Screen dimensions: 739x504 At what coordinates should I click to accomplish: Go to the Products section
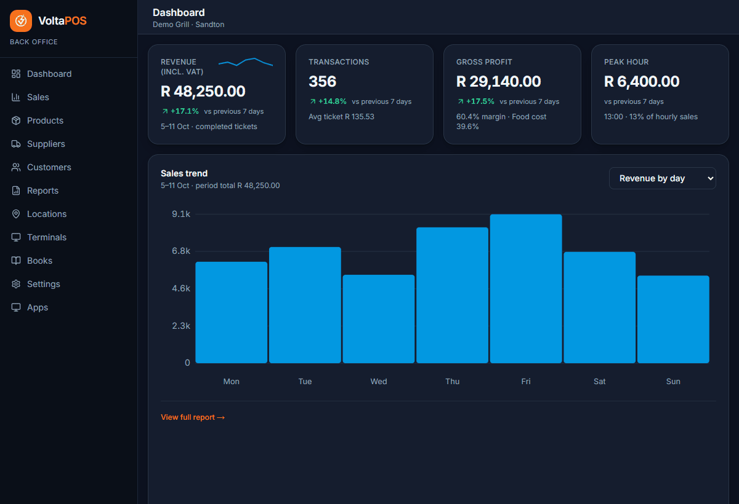tap(68, 120)
